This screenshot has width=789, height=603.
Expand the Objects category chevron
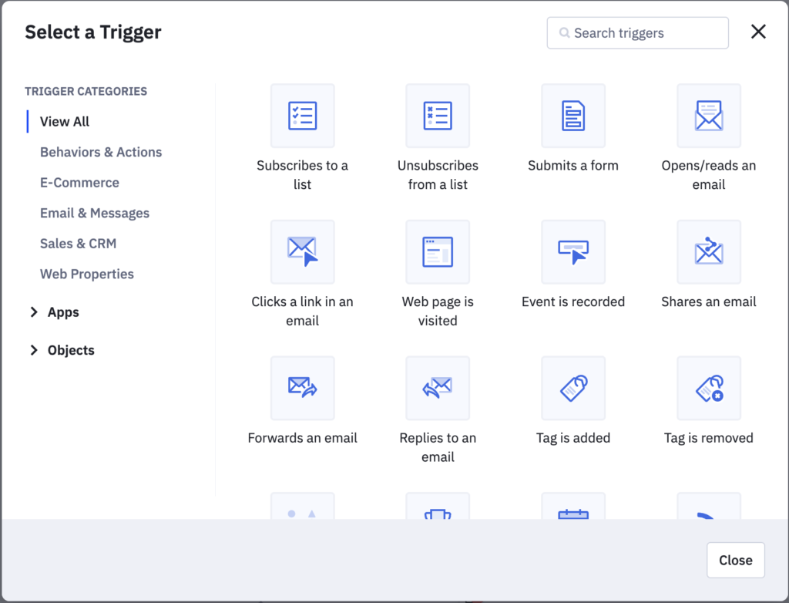[34, 350]
